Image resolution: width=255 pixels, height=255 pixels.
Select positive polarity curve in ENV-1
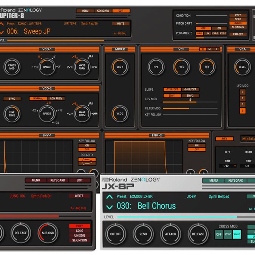pos(87,159)
